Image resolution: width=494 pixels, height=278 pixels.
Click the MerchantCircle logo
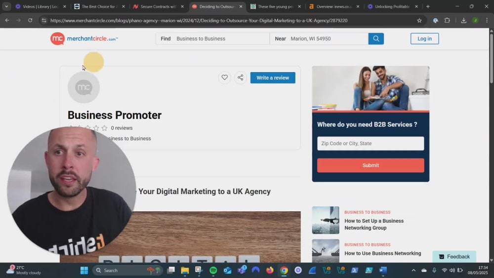[84, 39]
